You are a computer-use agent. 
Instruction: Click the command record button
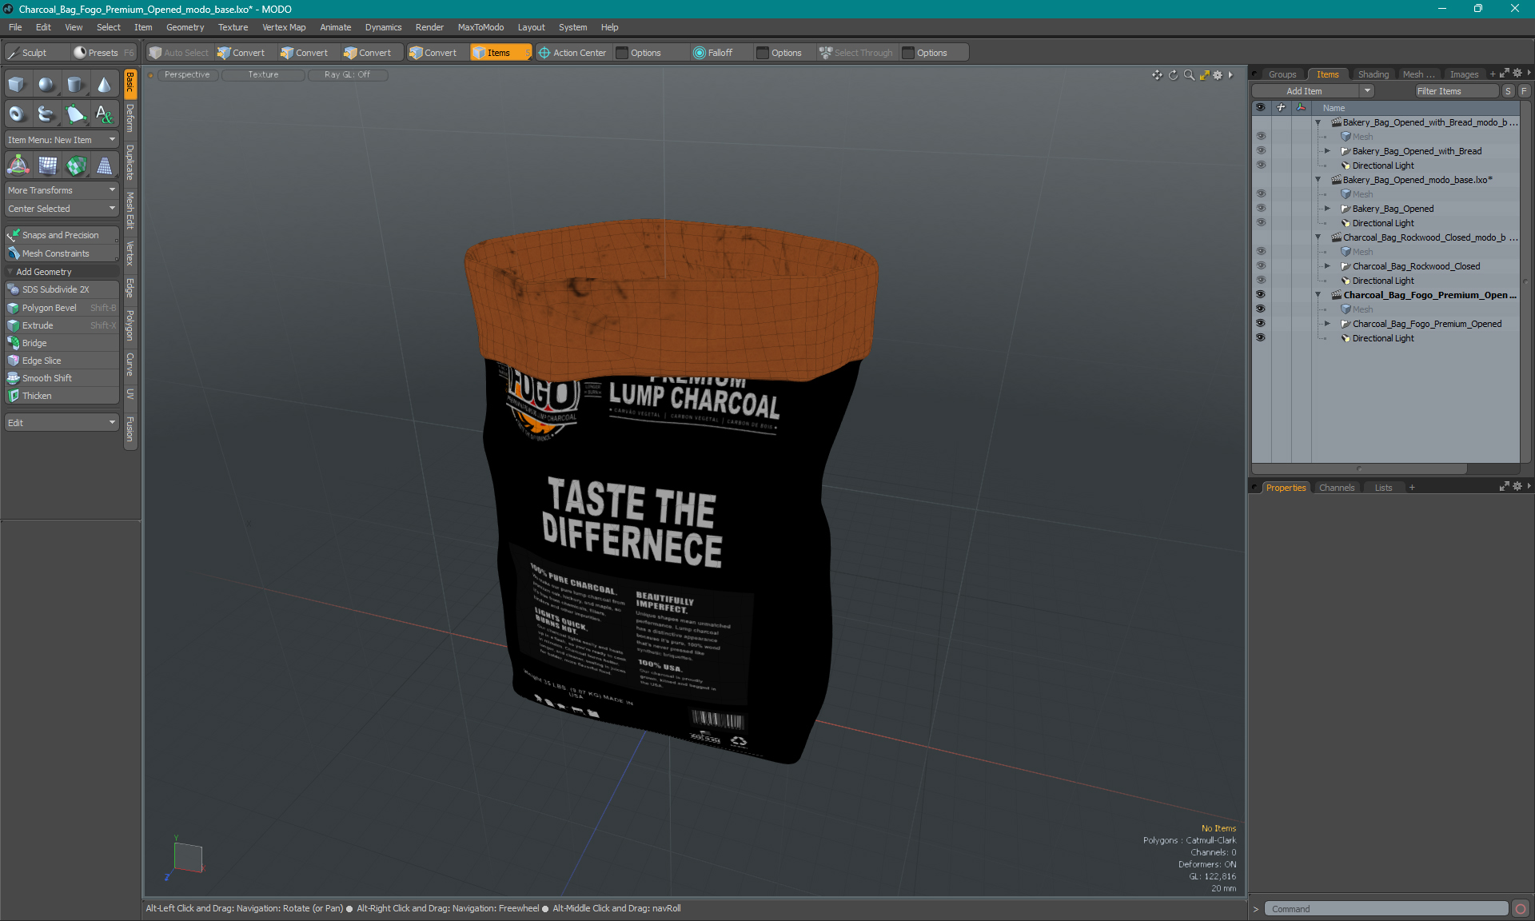[1521, 909]
